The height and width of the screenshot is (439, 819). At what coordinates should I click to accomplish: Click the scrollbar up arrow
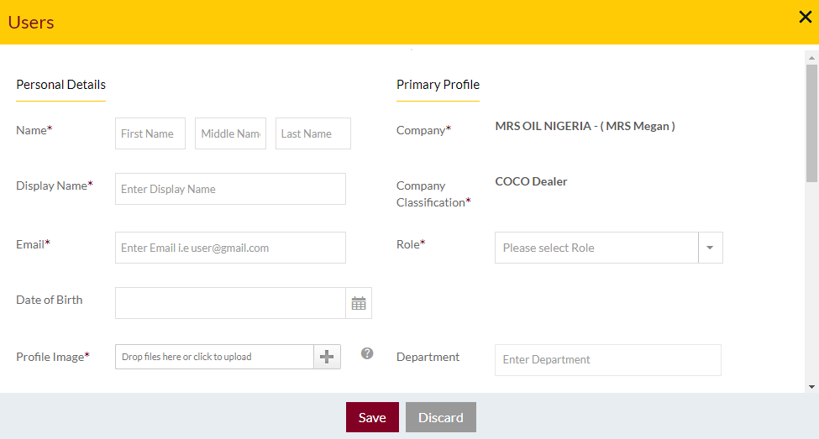pyautogui.click(x=811, y=58)
